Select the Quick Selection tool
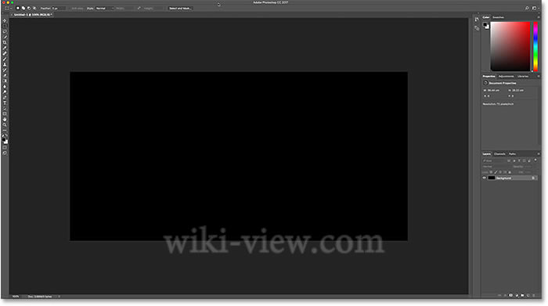The width and height of the screenshot is (548, 306). [5, 37]
